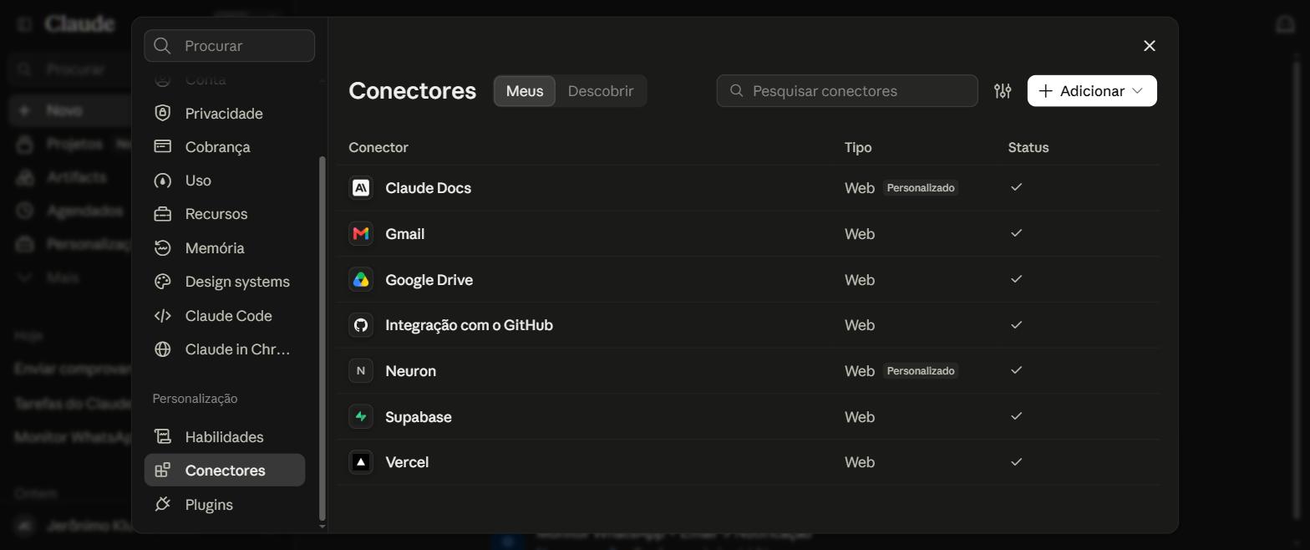Screen dimensions: 1310x550
Task: Click the Status checkmark for Gmail
Action: tap(1016, 233)
